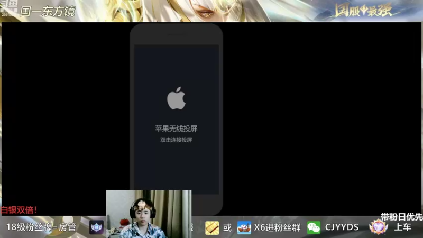Click the 上车 text
The height and width of the screenshot is (238, 423).
(402, 227)
